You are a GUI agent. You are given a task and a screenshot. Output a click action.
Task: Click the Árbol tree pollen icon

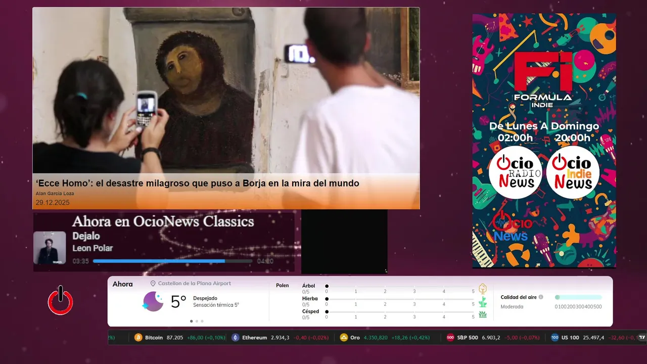[483, 289]
